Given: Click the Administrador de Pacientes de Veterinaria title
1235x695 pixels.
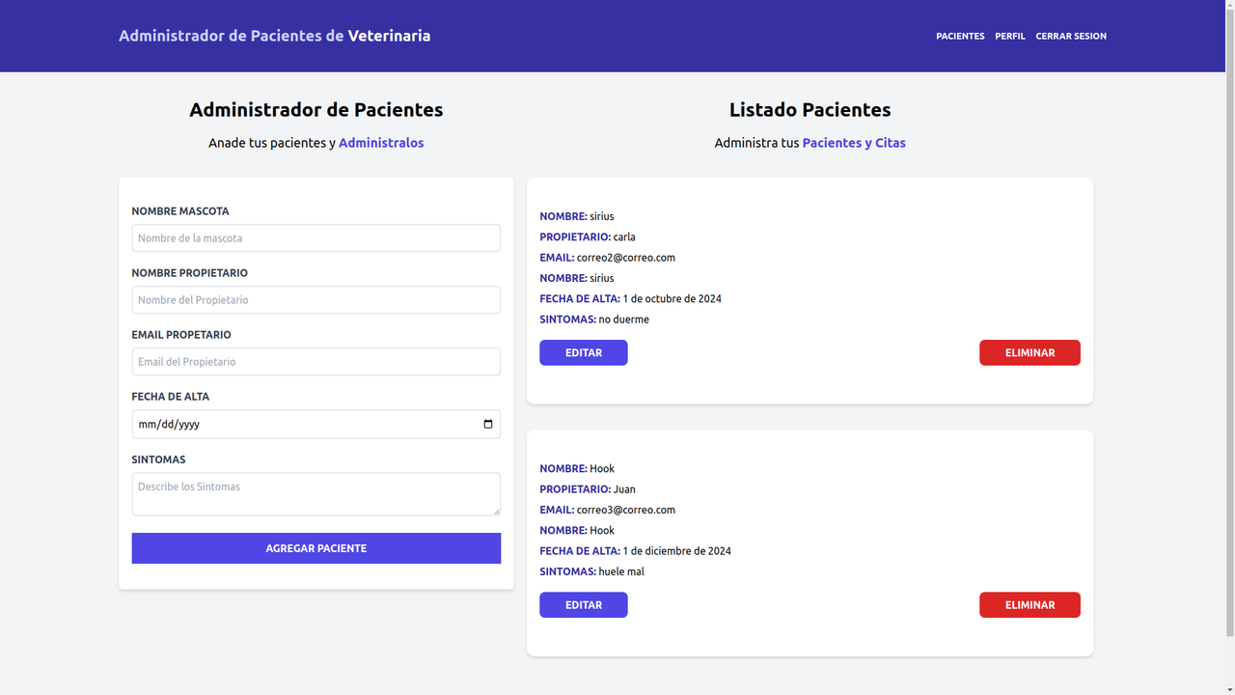Looking at the screenshot, I should (x=275, y=36).
